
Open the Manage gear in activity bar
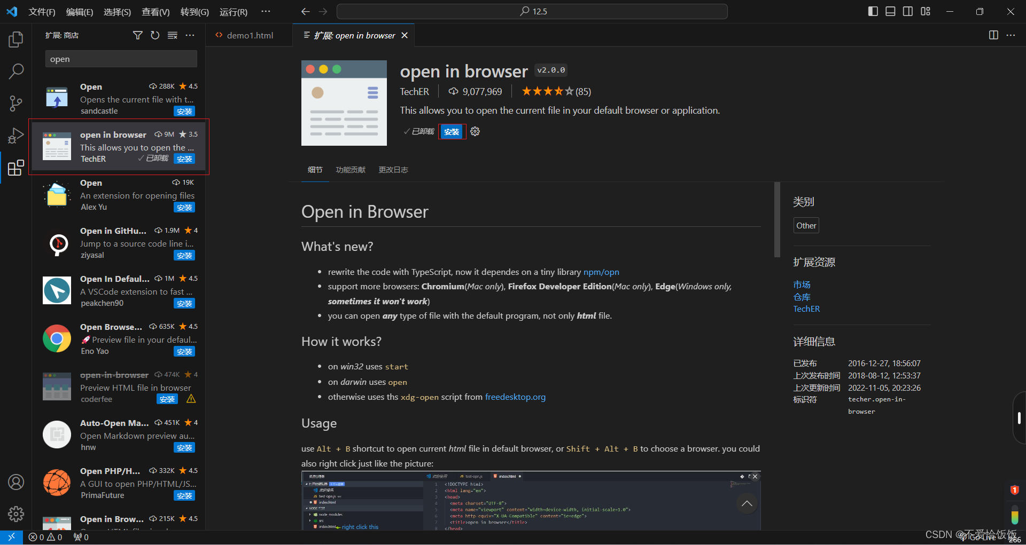[16, 514]
